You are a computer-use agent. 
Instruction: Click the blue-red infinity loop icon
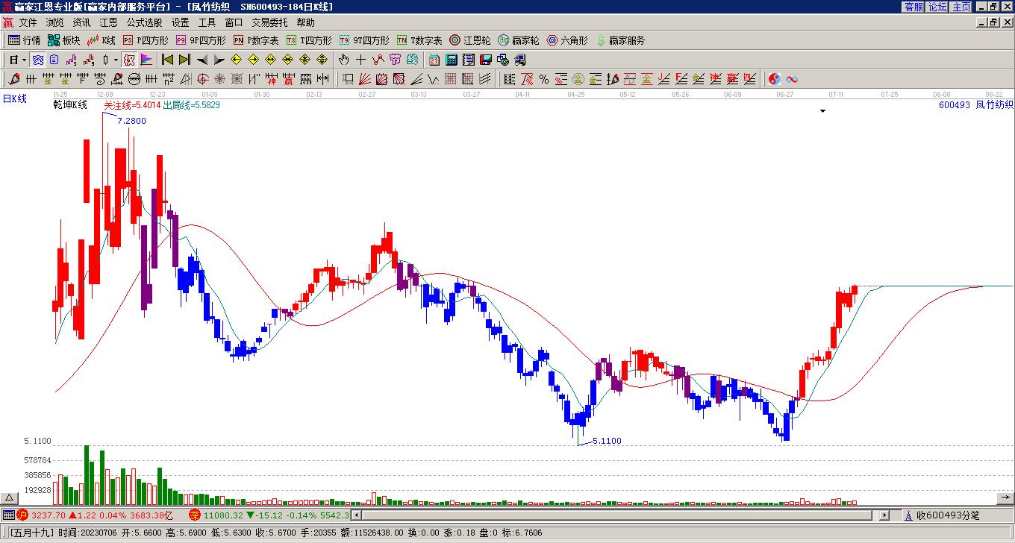tap(792, 79)
